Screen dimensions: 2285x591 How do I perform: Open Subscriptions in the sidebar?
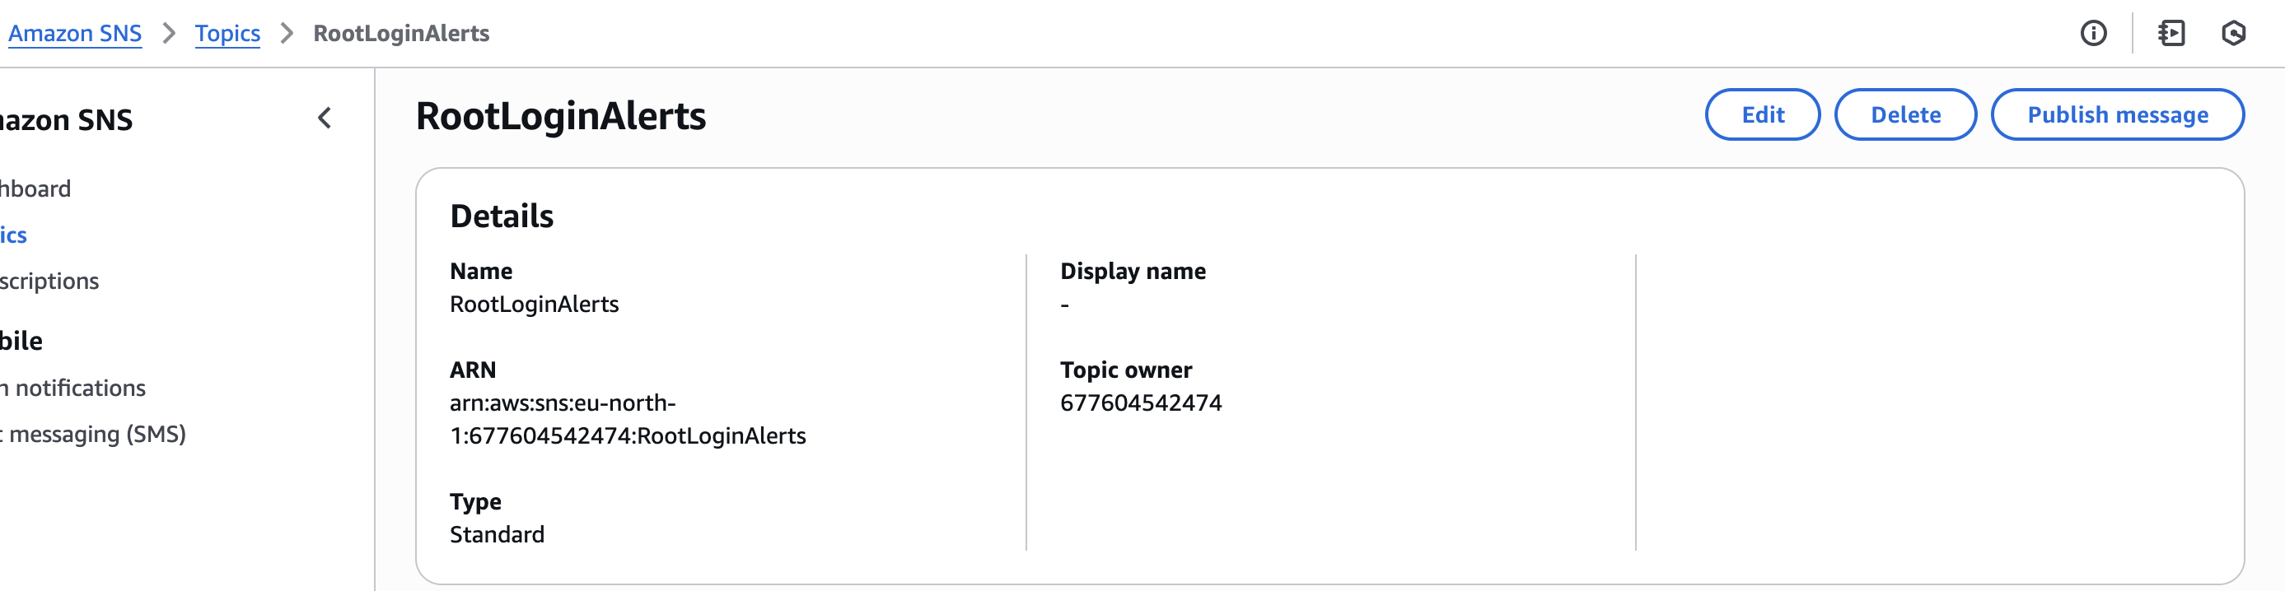point(49,281)
